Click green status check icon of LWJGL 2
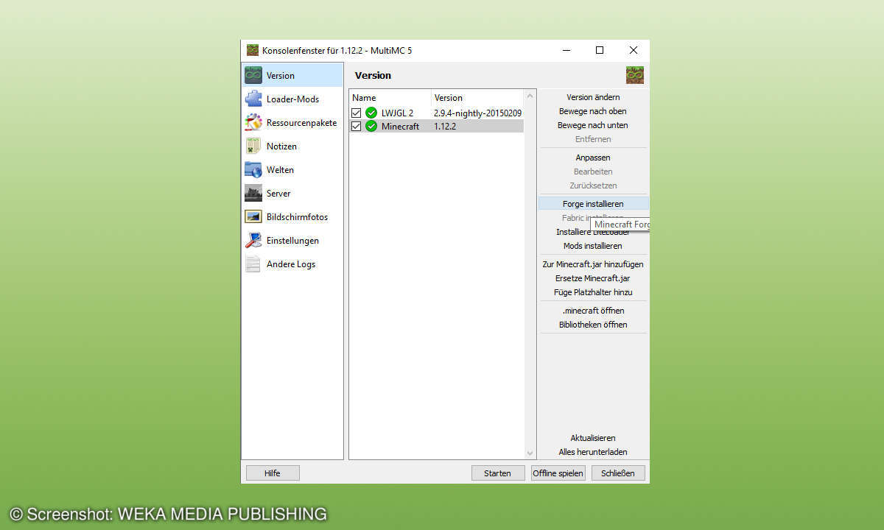The width and height of the screenshot is (884, 530). (x=371, y=113)
